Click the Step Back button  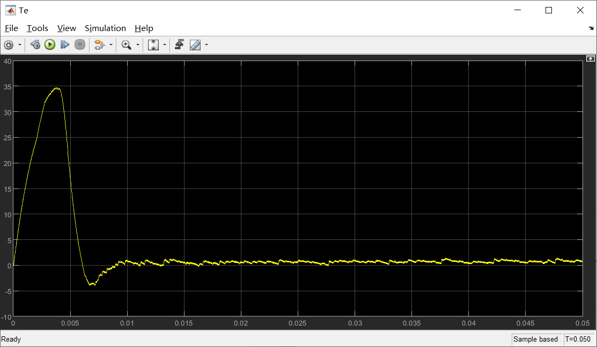(x=35, y=45)
